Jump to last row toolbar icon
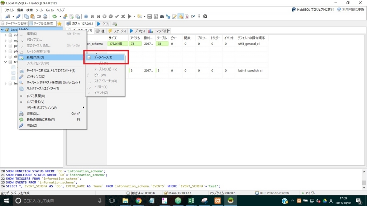 98,16
